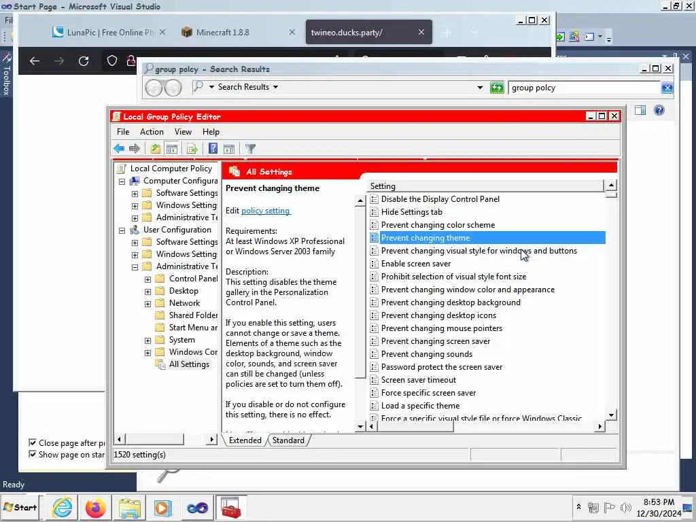696x522 pixels.
Task: Click the browser back arrow
Action: pos(35,60)
